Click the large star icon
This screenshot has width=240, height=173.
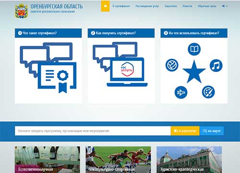[194, 72]
